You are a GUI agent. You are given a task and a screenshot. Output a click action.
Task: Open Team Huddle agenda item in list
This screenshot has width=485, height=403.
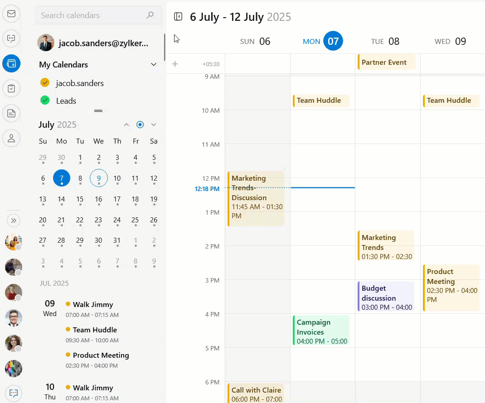tap(93, 335)
